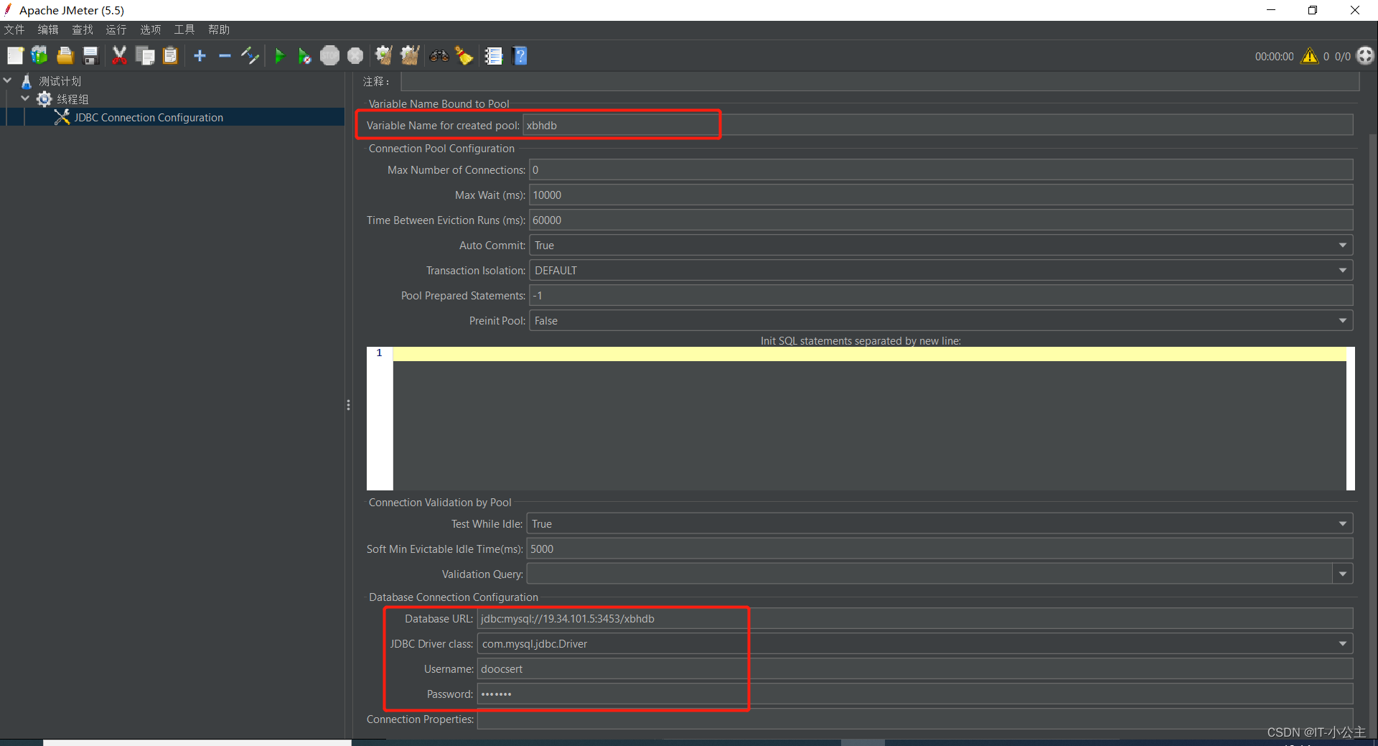The width and height of the screenshot is (1378, 746).
Task: Click the Database URL field
Action: [915, 618]
